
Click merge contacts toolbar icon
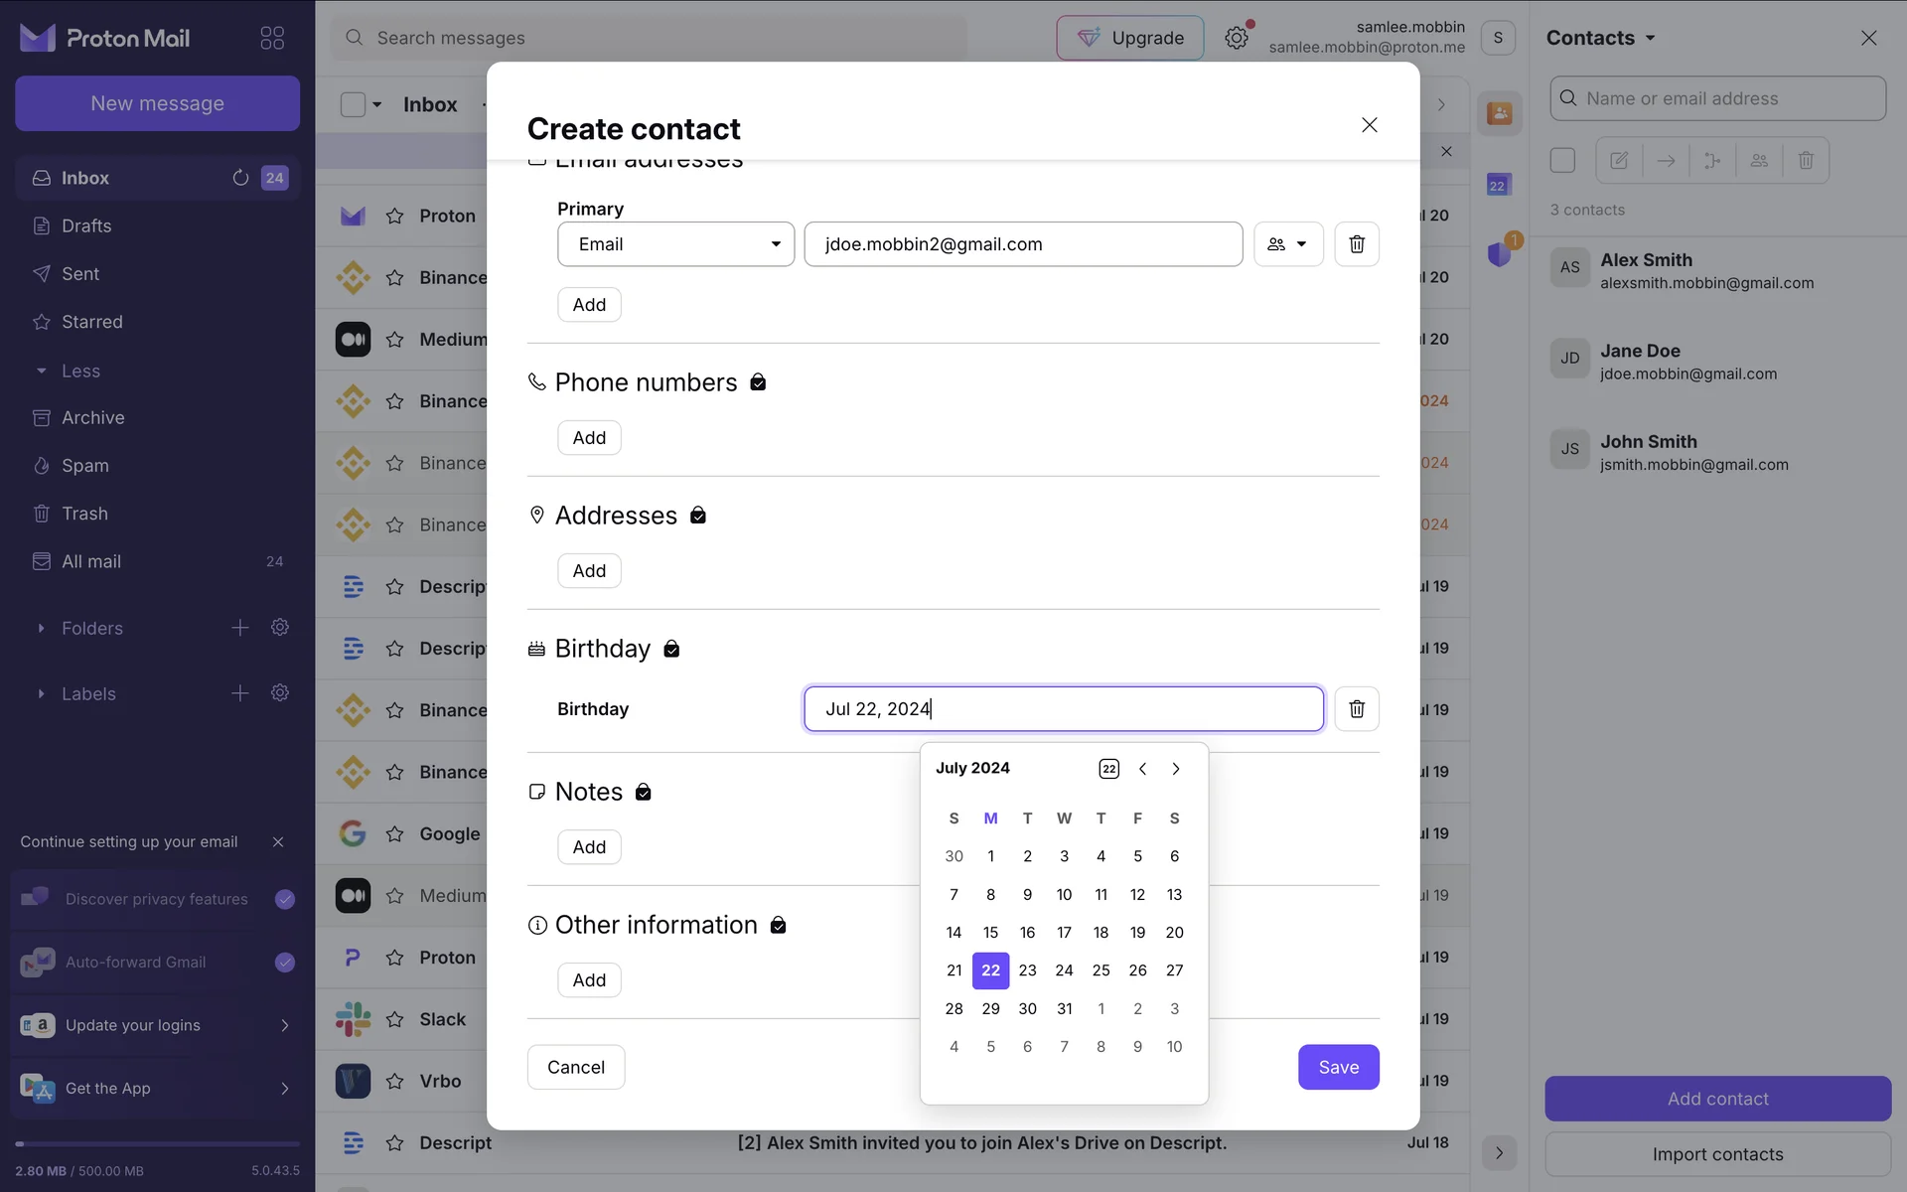[1712, 160]
